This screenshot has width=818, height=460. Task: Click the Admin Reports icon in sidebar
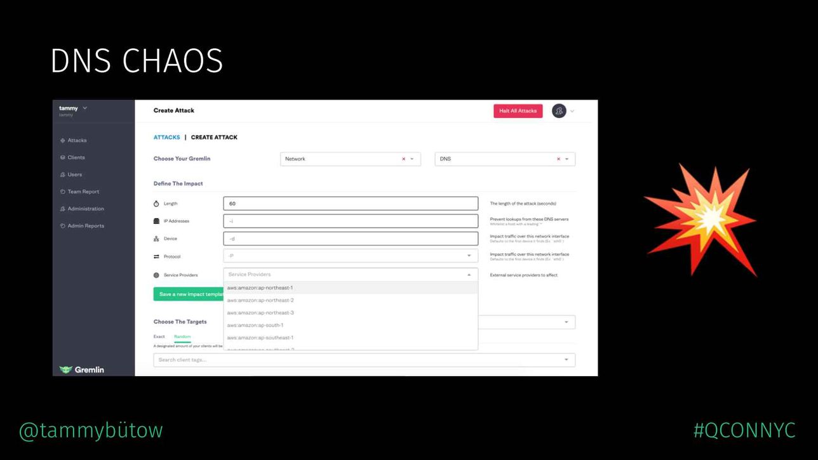tap(62, 226)
